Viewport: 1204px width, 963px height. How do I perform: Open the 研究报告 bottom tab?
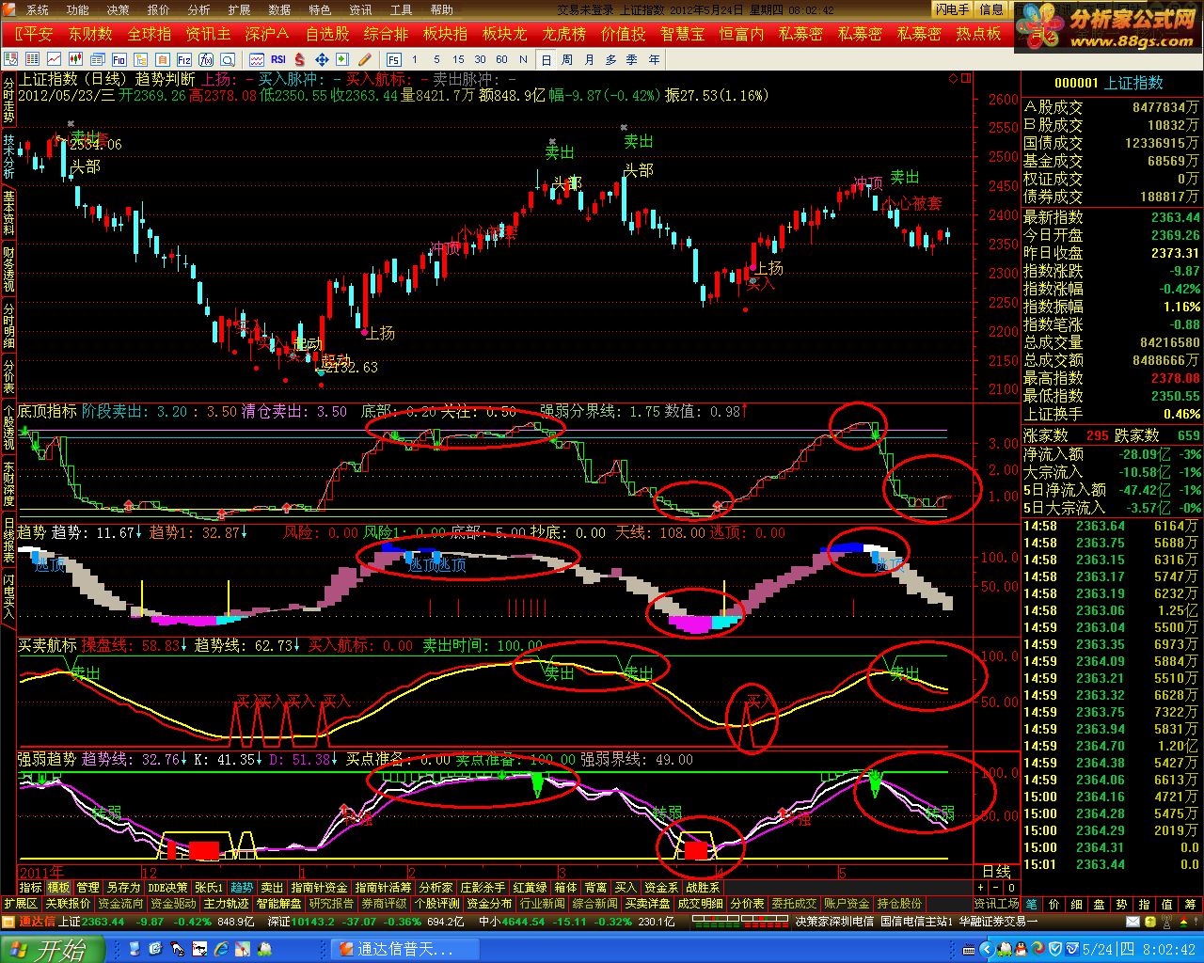pyautogui.click(x=331, y=904)
